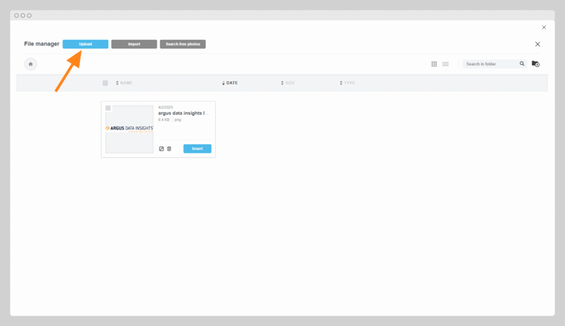Close the outer modal with top X
Screen dimensions: 565x326
[543, 28]
